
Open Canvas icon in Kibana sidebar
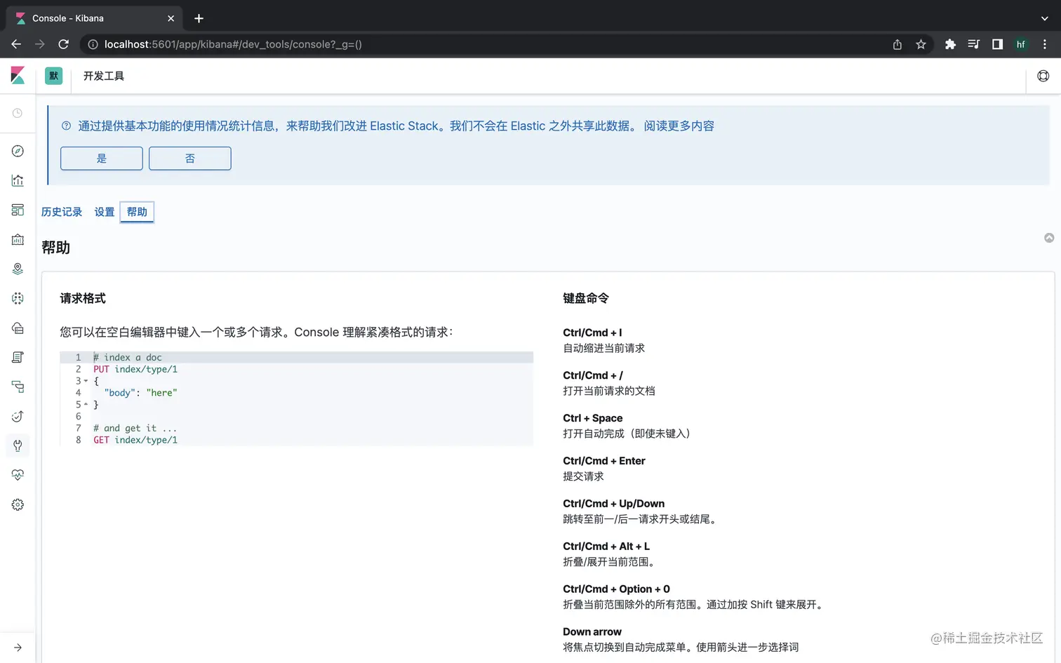coord(18,239)
